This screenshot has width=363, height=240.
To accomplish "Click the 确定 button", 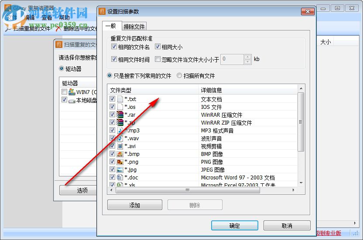I will (x=235, y=226).
